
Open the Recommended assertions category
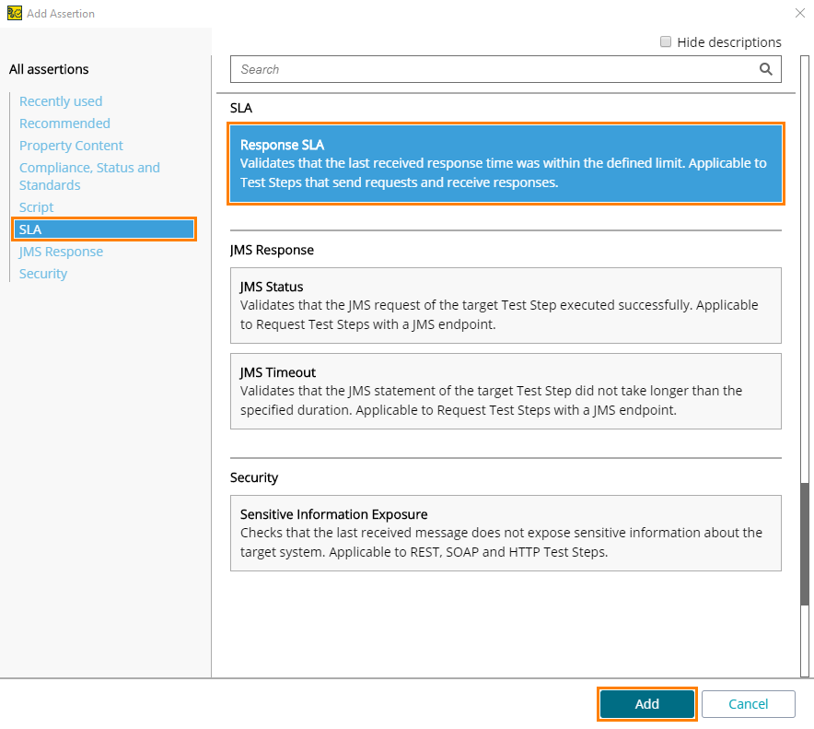[x=64, y=123]
